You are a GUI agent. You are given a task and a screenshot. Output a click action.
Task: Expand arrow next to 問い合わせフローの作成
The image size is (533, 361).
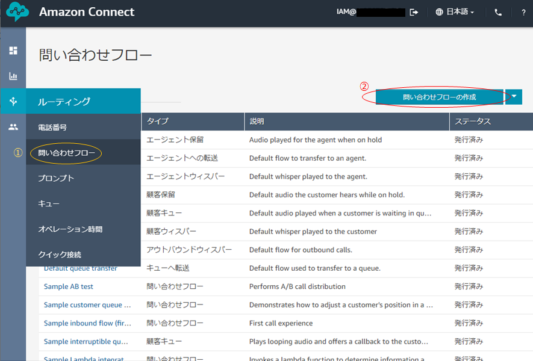[514, 96]
